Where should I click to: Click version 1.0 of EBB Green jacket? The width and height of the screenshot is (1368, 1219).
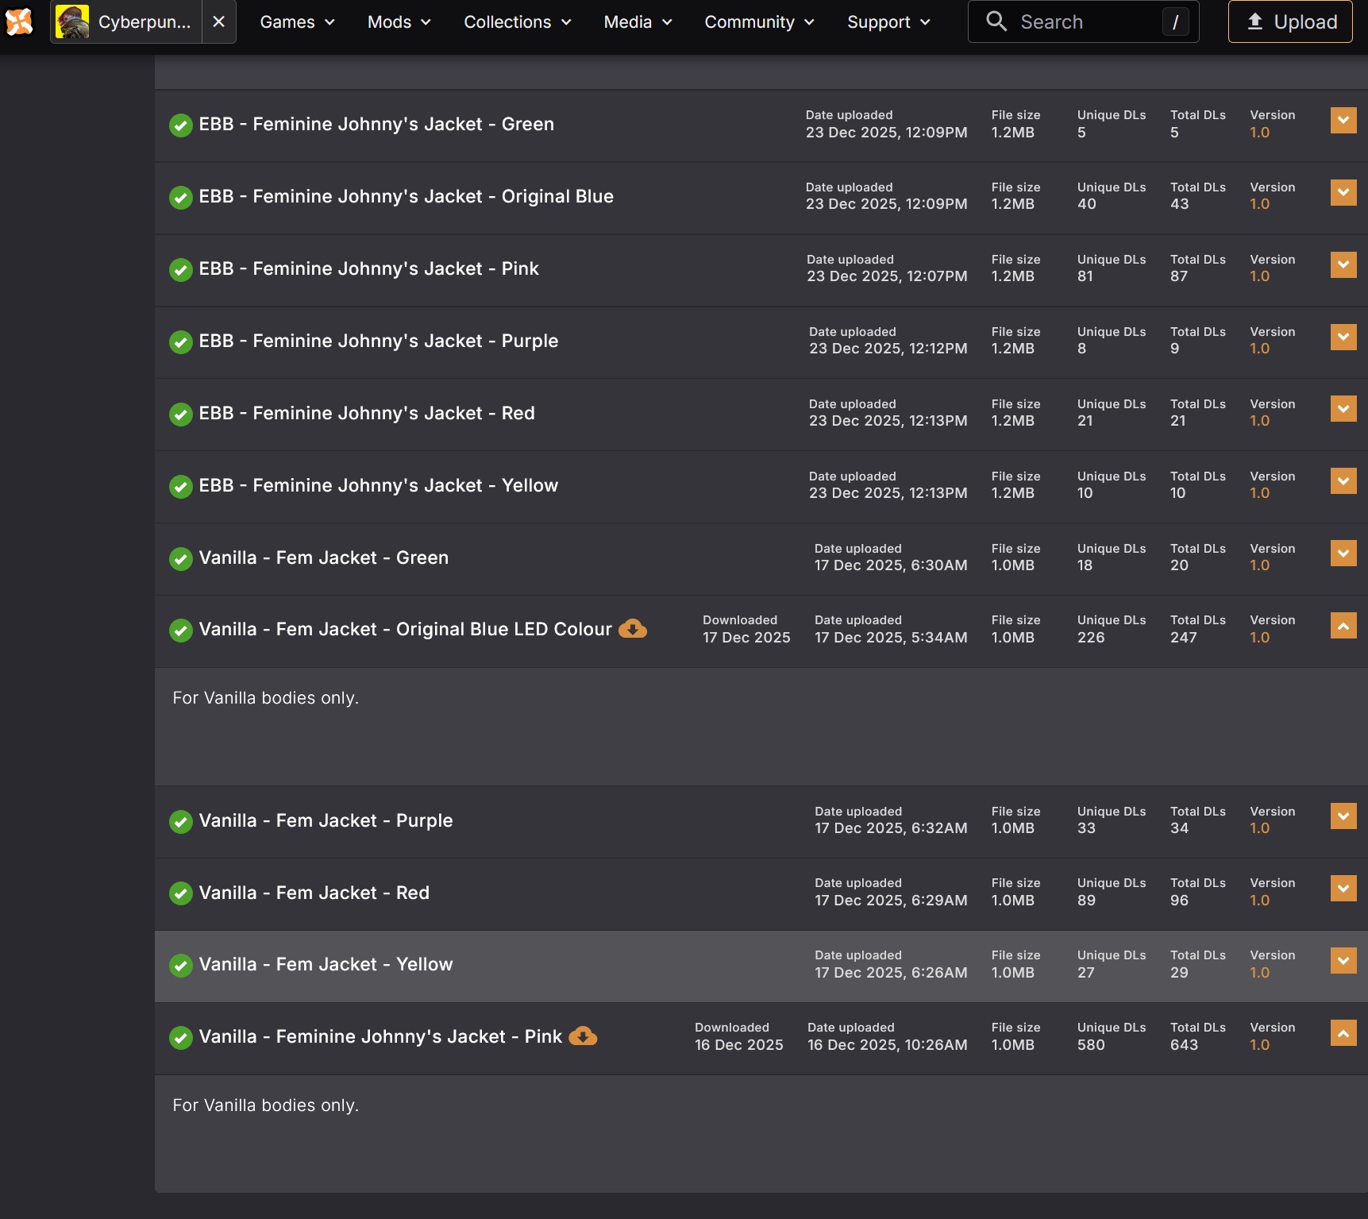[1260, 133]
